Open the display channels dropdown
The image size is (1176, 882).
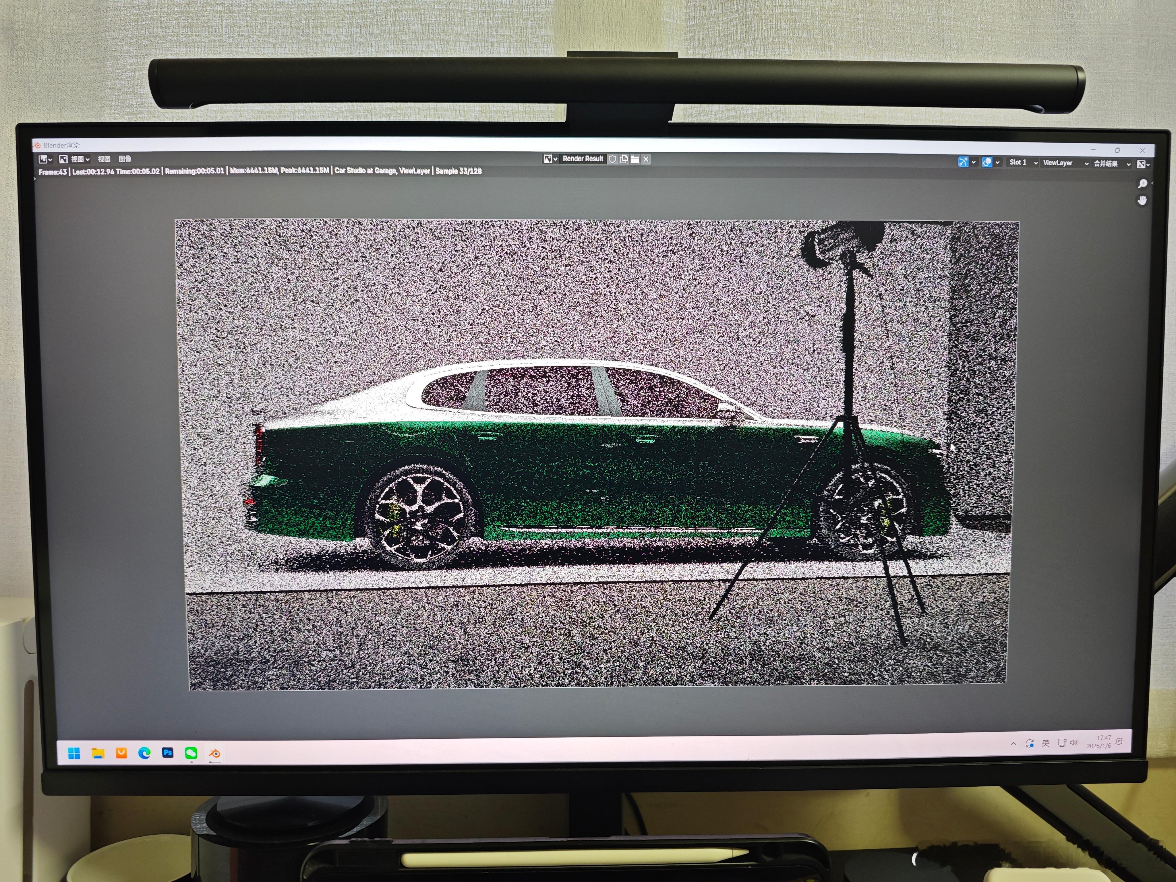(x=1143, y=164)
